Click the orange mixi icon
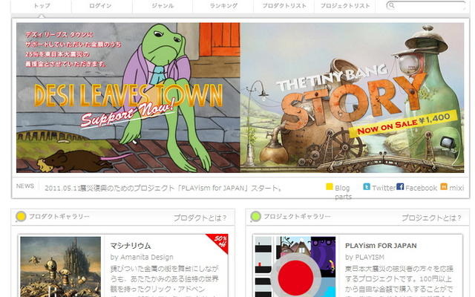Image resolution: width=475 pixels, height=297 pixels. pos(444,186)
